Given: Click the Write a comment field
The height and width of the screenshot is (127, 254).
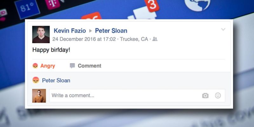Looking at the screenshot, I should click(137, 96).
